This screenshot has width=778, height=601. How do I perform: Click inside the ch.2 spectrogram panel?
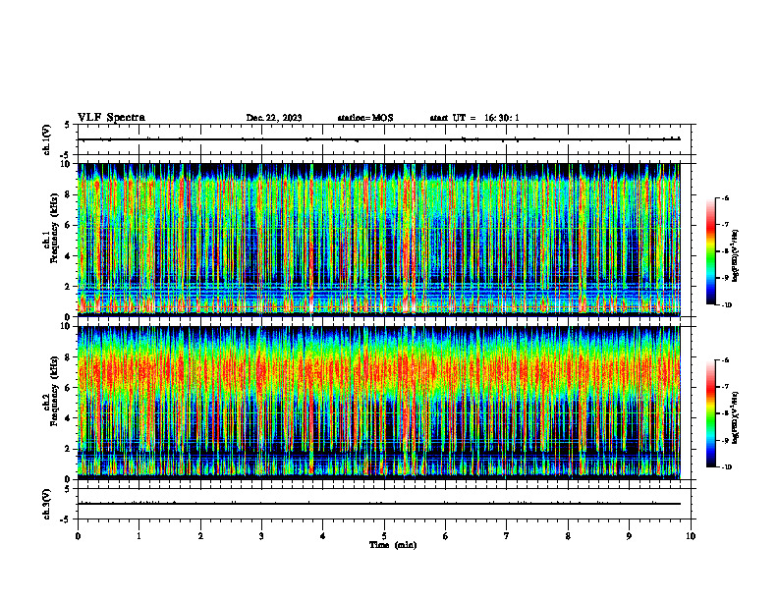(x=378, y=403)
